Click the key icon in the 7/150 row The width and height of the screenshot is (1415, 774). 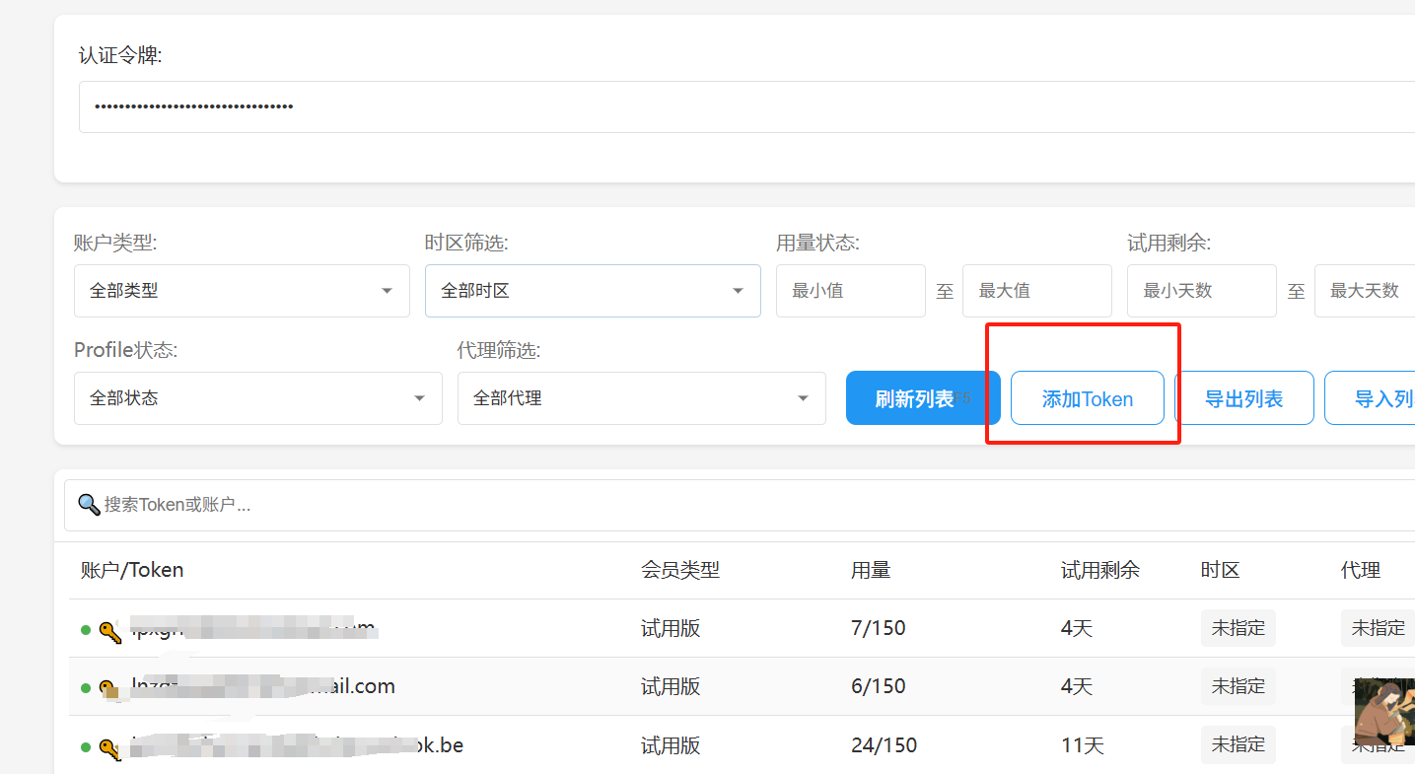[110, 631]
